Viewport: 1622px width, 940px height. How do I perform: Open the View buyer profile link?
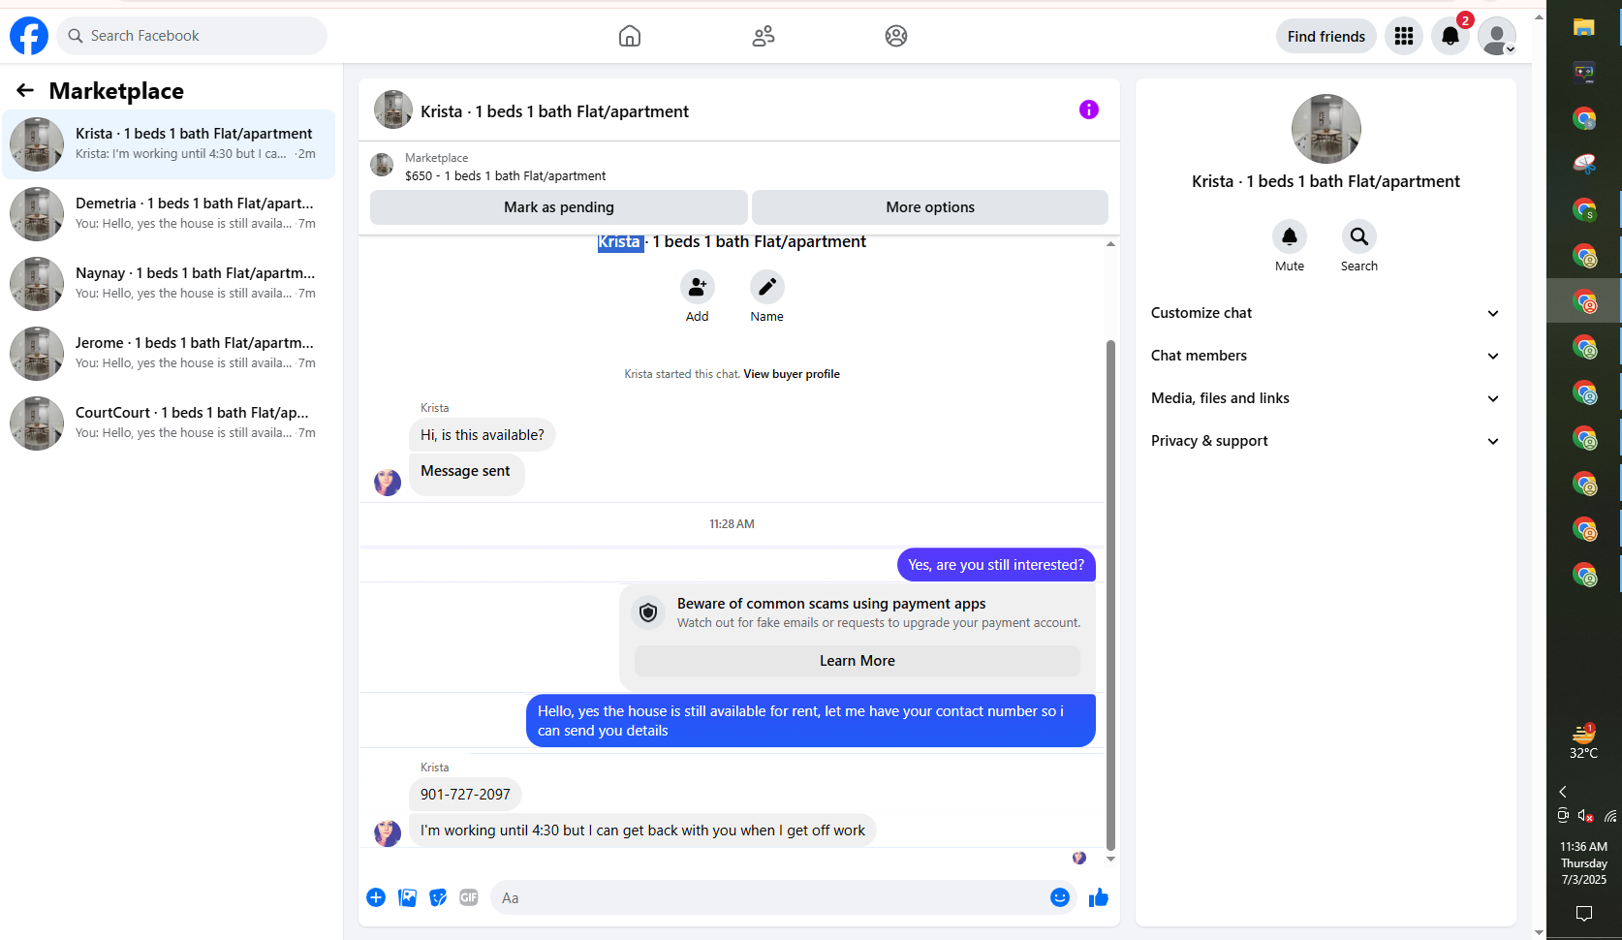pos(792,374)
